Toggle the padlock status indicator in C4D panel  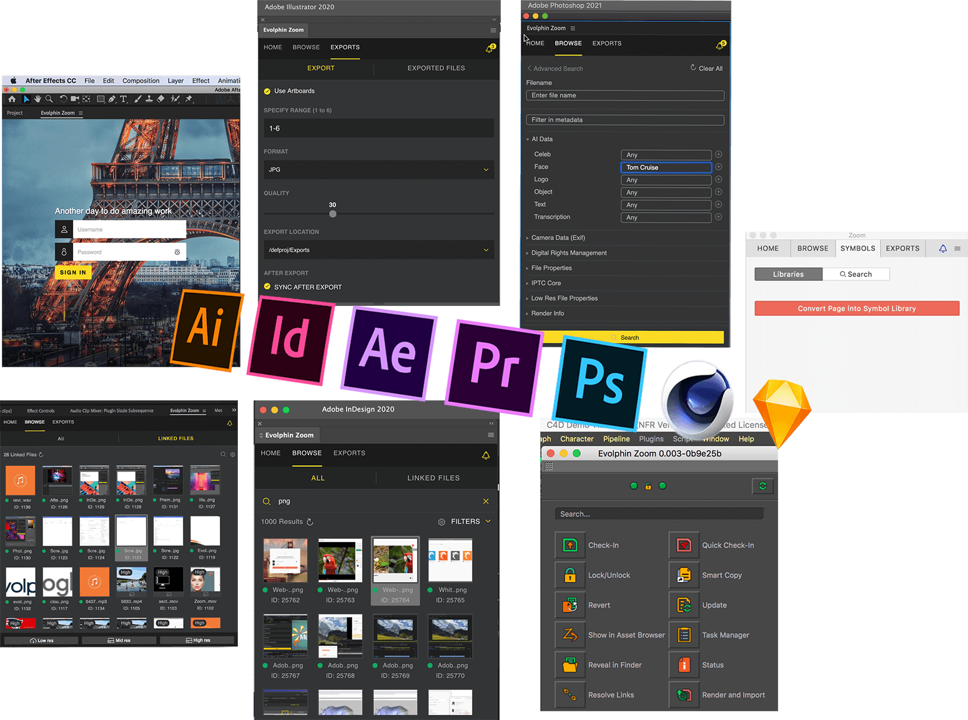coord(648,486)
